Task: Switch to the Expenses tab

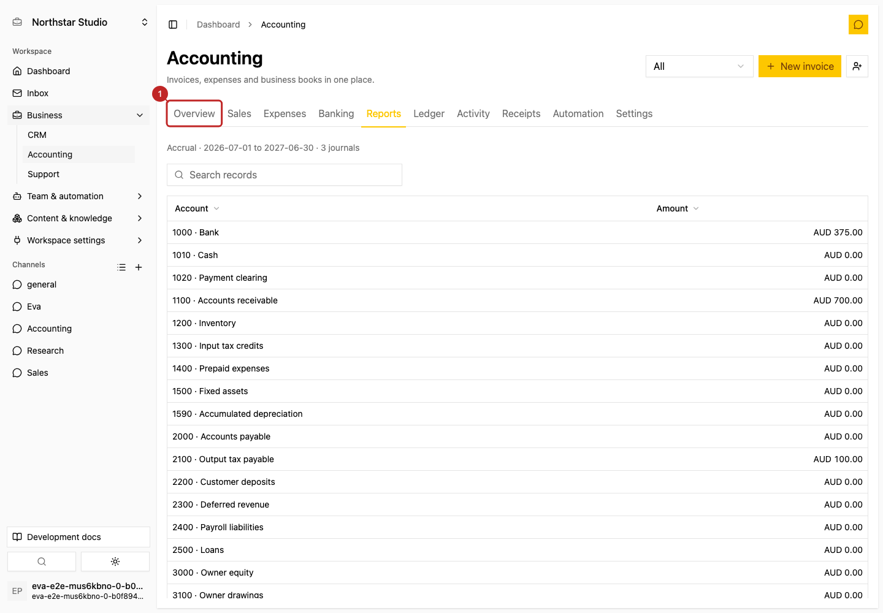Action: (x=285, y=113)
